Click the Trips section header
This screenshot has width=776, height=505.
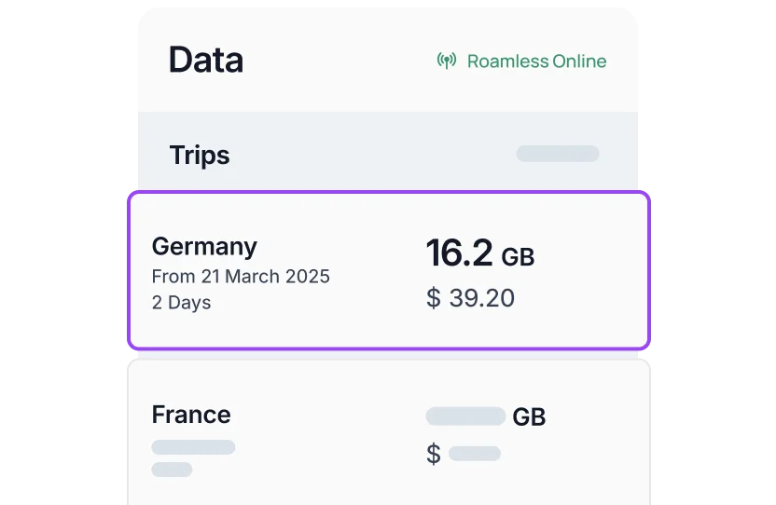(200, 155)
